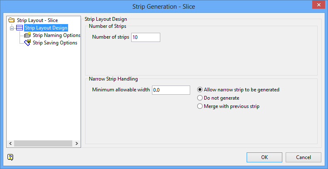This screenshot has width=328, height=169.
Task: Focus the Minimum allowable width field
Action: tap(171, 90)
